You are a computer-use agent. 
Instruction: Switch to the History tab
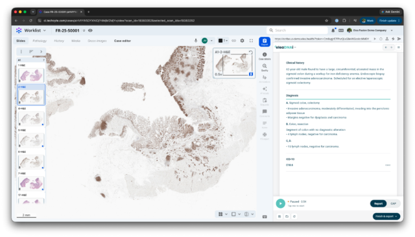(x=59, y=41)
